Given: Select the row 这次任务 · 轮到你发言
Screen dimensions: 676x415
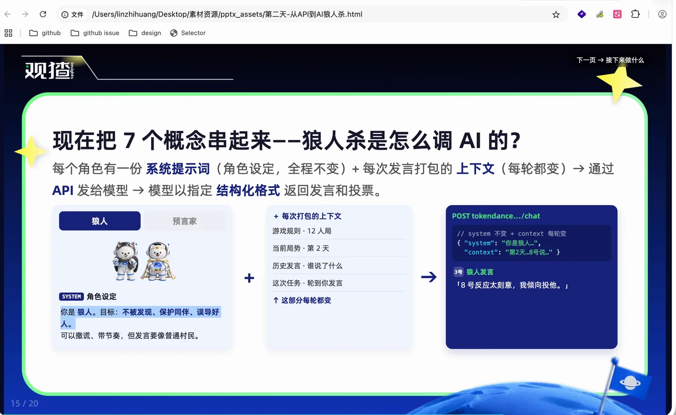Looking at the screenshot, I should click(339, 283).
